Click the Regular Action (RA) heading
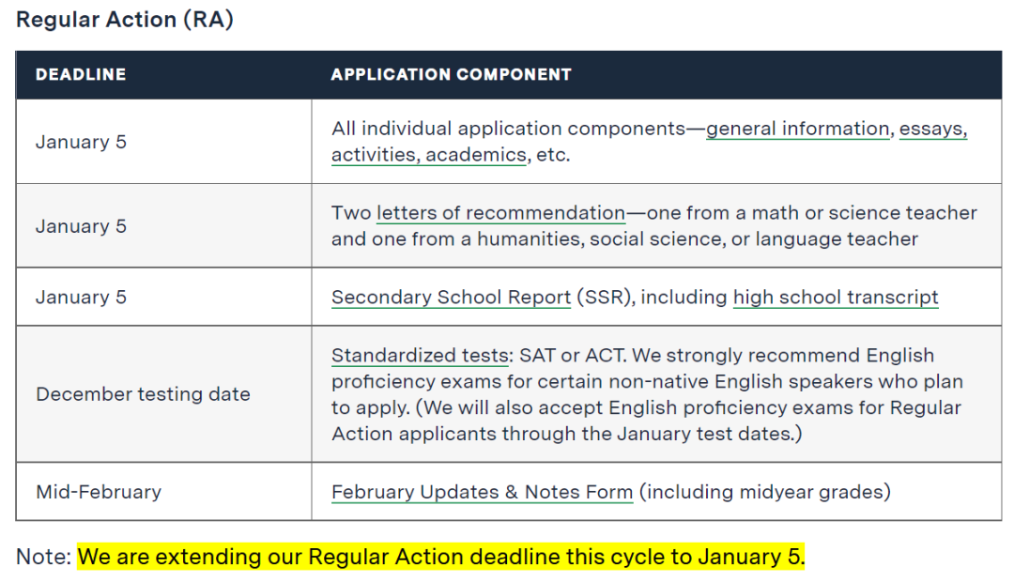Viewport: 1014px width, 582px height. point(125,20)
